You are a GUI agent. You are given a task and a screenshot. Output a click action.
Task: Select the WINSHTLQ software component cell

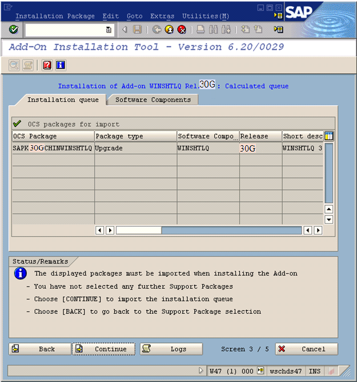pos(208,148)
